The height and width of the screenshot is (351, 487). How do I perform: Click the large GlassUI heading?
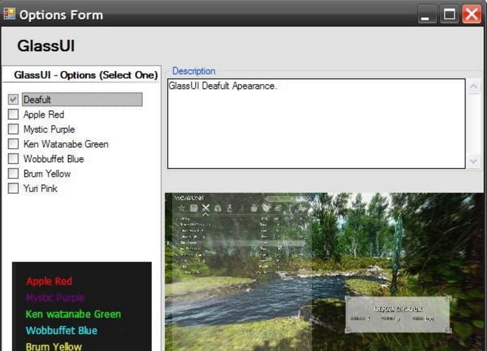click(x=45, y=46)
